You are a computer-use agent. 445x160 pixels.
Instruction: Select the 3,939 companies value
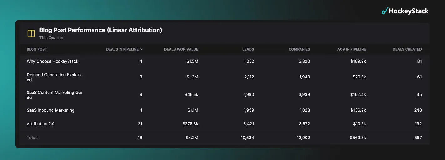pos(304,94)
